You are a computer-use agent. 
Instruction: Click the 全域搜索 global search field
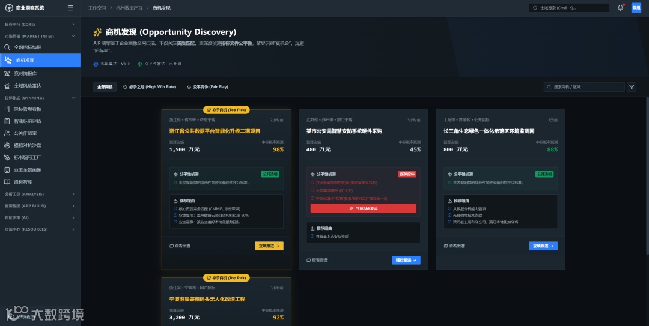pos(569,8)
